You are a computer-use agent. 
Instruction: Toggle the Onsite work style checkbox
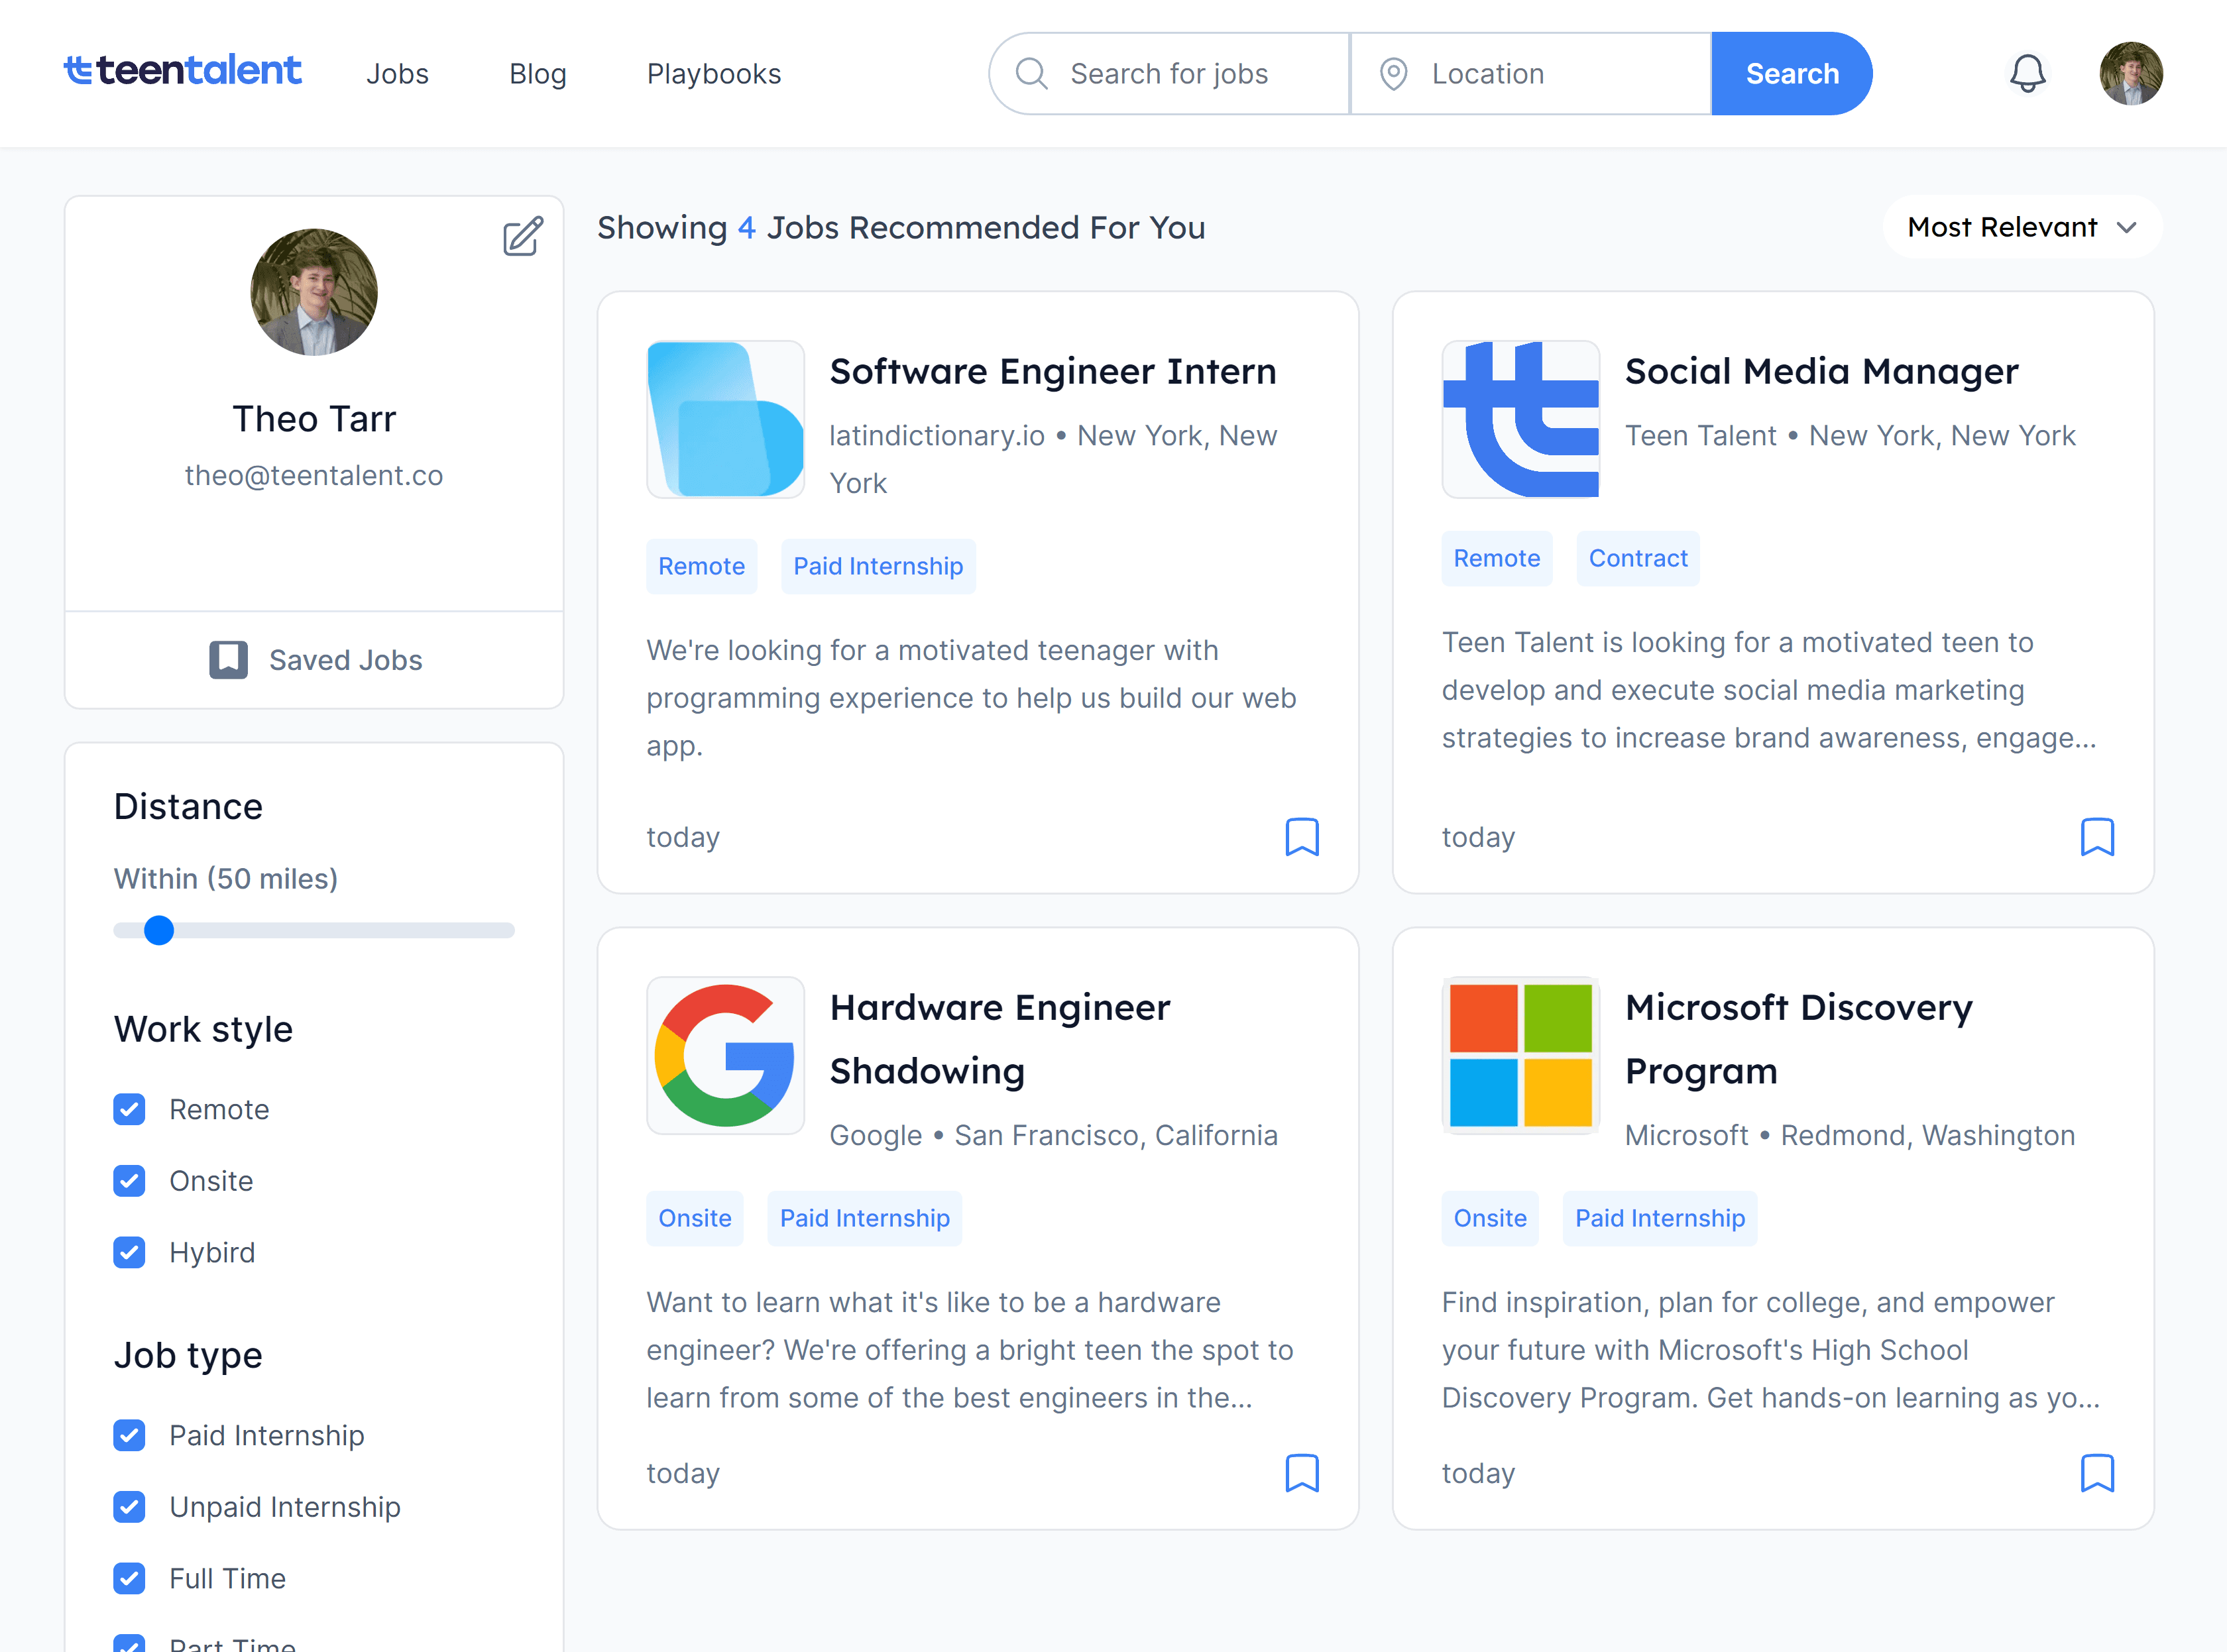[129, 1181]
